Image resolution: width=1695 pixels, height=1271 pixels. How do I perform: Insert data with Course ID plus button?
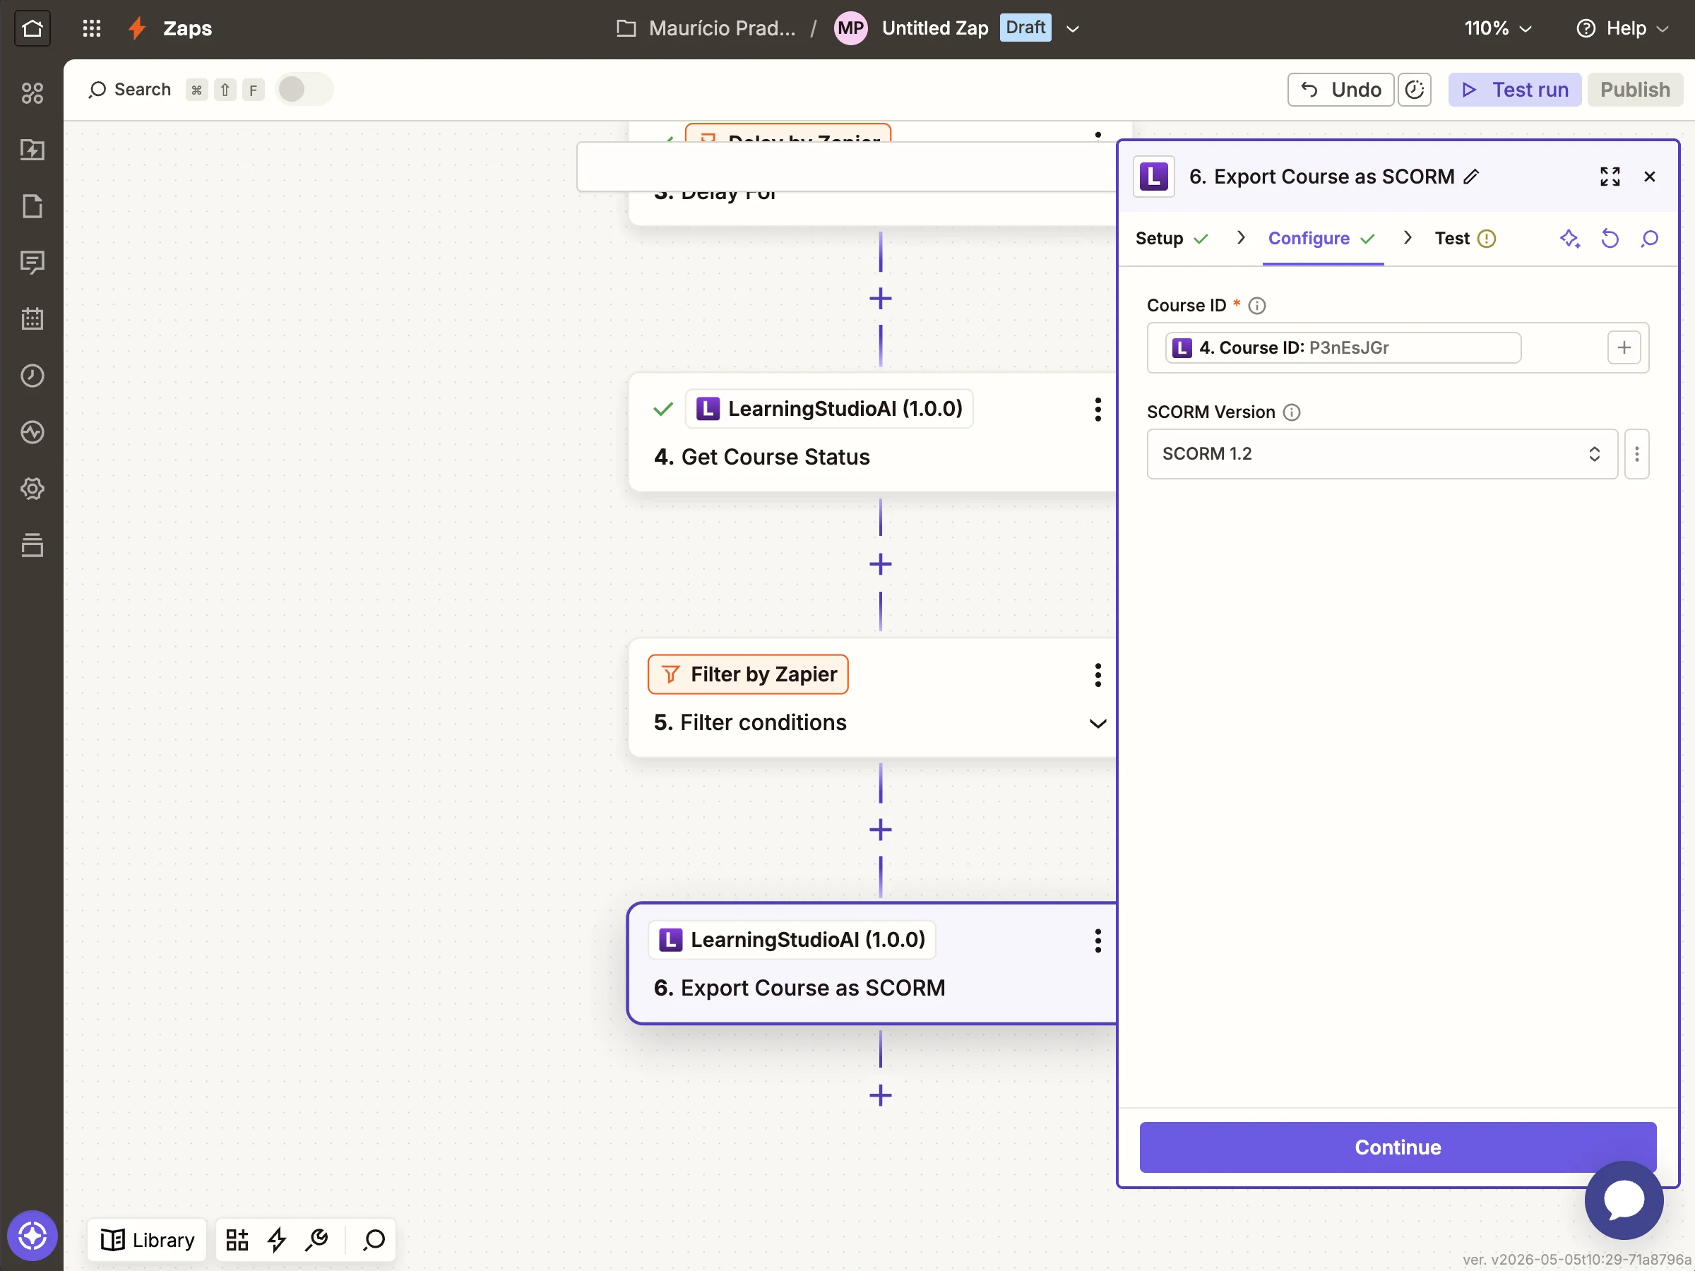(1624, 348)
